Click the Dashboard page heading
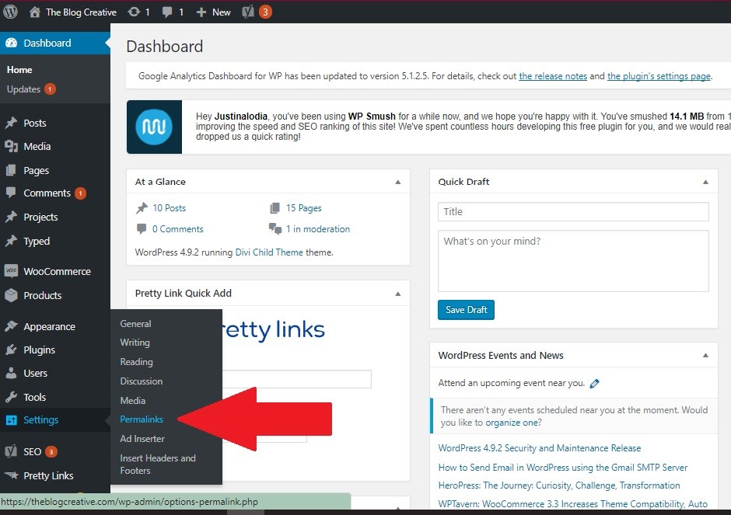The height and width of the screenshot is (515, 731). pyautogui.click(x=165, y=47)
